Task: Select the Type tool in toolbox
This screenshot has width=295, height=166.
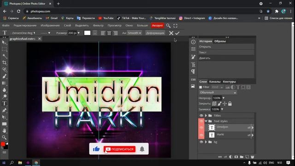Action: tap(4, 103)
